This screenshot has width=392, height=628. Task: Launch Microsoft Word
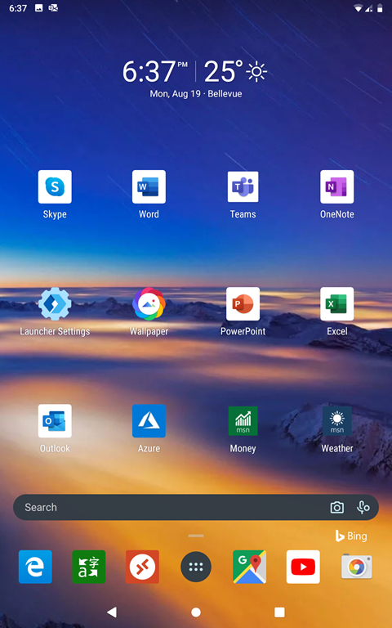(149, 187)
